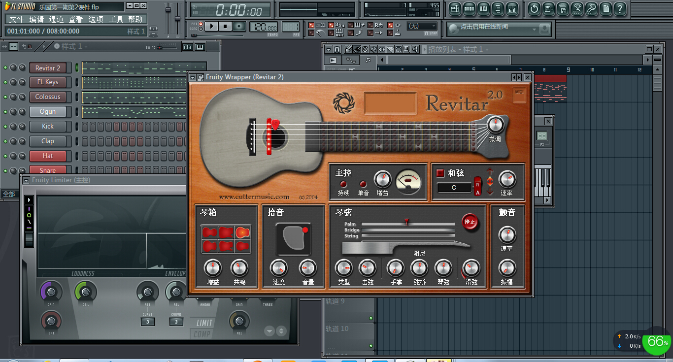673x362 pixels.
Task: Select the pencil draw tool in playlist
Action: coord(348,49)
